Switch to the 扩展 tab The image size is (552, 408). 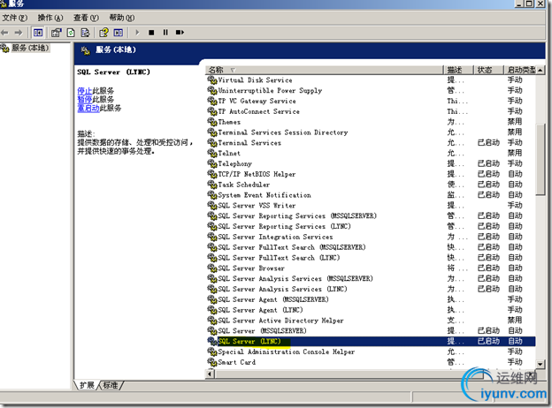[87, 385]
